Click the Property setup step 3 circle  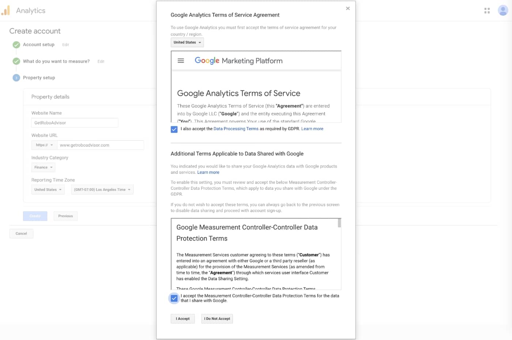[16, 78]
